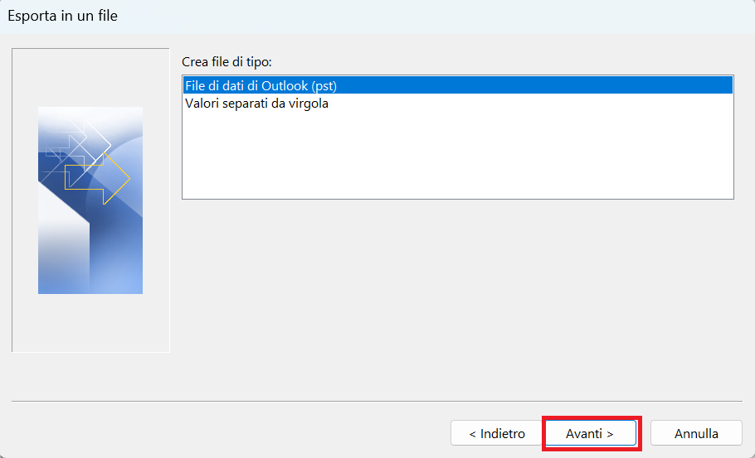755x458 pixels.
Task: Choose "Valori separati da virgola" file type
Action: click(256, 104)
